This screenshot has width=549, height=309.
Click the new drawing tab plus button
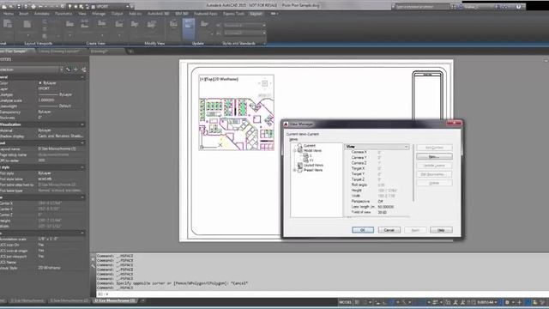click(x=130, y=51)
